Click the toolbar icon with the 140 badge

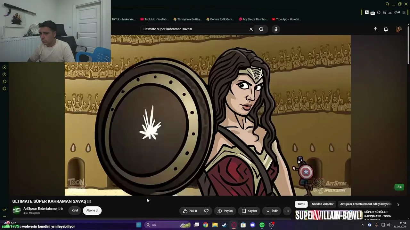[x=373, y=13]
